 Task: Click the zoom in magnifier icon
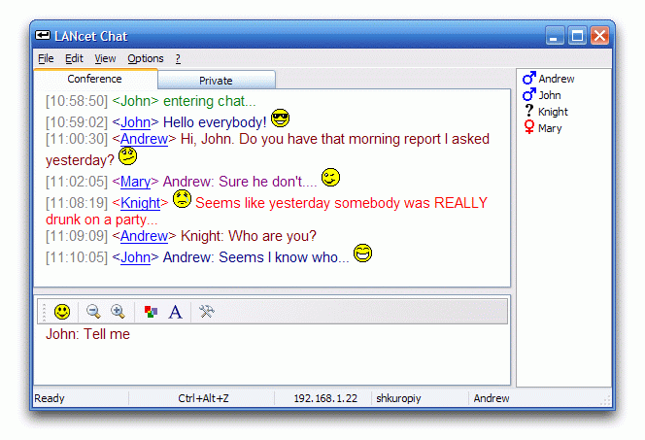[x=118, y=312]
